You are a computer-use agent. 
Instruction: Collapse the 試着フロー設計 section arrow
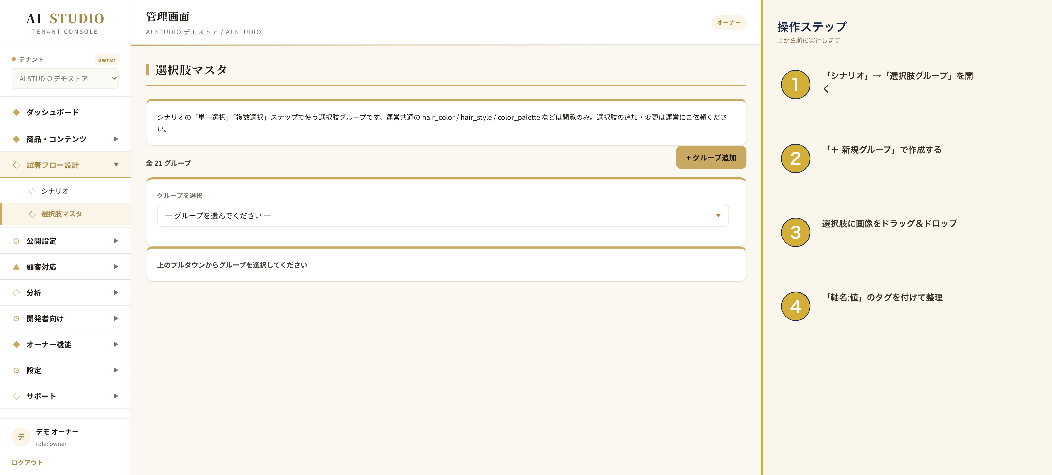click(116, 165)
